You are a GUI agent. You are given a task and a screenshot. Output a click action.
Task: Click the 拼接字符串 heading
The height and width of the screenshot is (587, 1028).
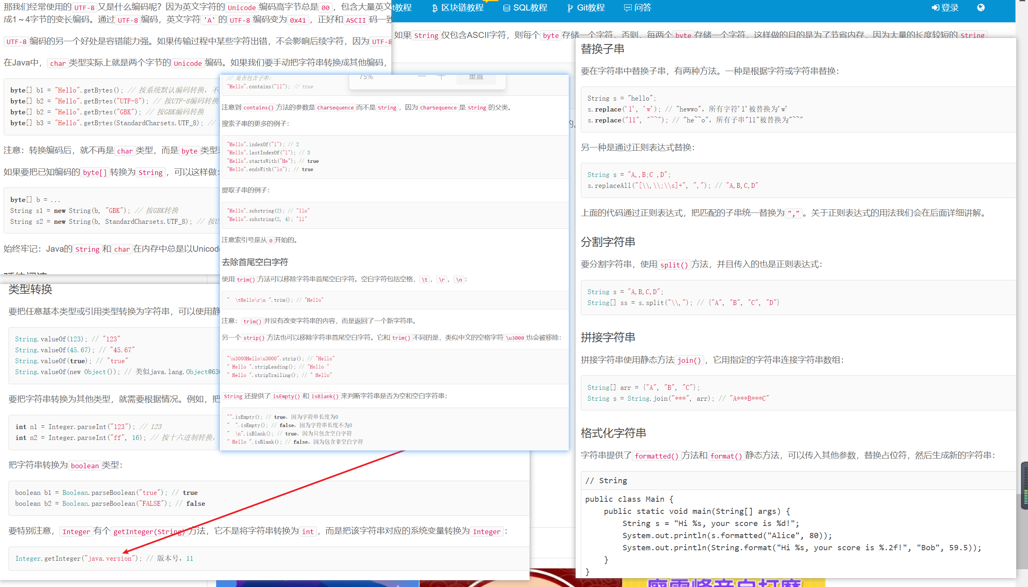click(608, 337)
